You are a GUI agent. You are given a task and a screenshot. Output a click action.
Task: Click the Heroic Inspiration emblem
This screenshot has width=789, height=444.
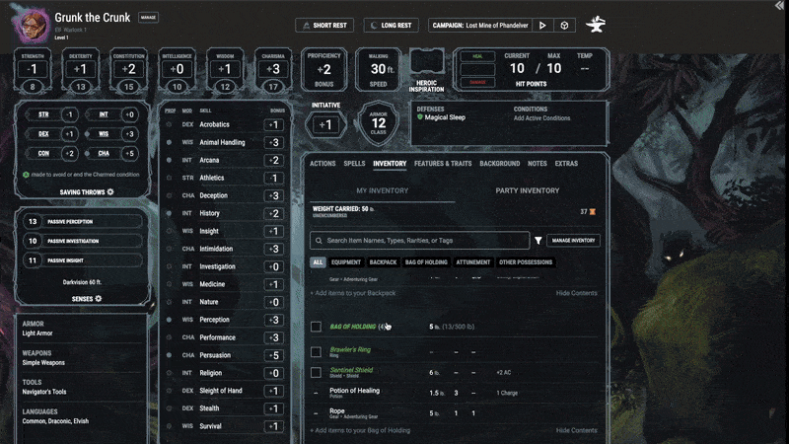click(x=427, y=68)
